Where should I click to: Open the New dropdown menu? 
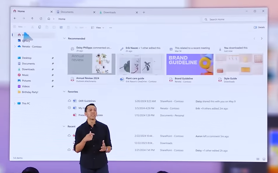pyautogui.click(x=19, y=27)
